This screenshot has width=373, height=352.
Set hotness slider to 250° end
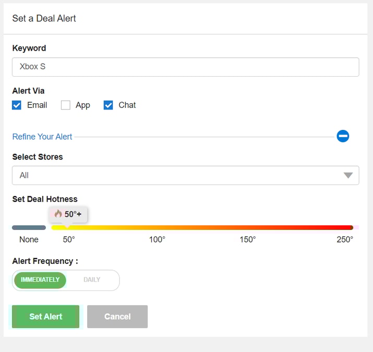pyautogui.click(x=351, y=227)
